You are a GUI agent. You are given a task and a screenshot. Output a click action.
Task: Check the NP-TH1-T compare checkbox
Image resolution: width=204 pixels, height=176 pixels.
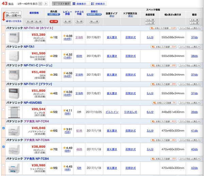[x=3, y=91]
